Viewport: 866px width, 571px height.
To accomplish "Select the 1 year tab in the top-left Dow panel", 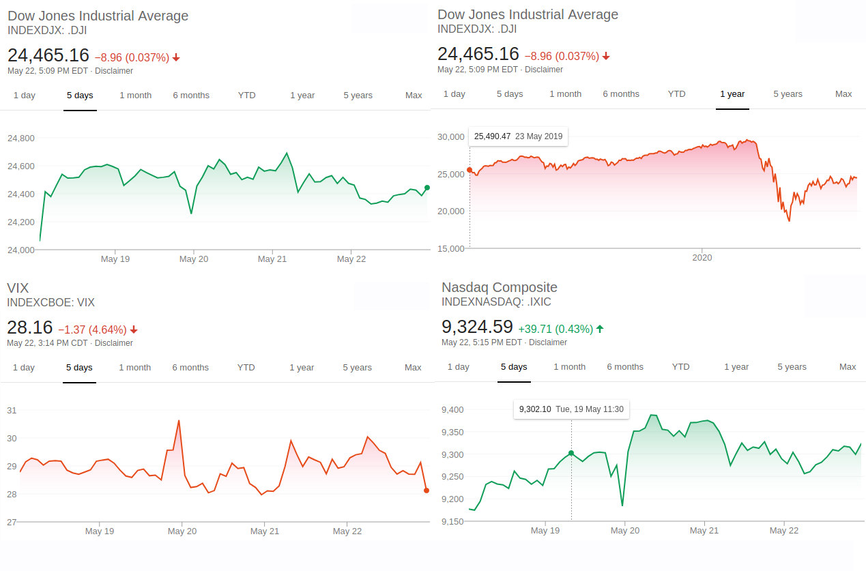I will [x=302, y=96].
